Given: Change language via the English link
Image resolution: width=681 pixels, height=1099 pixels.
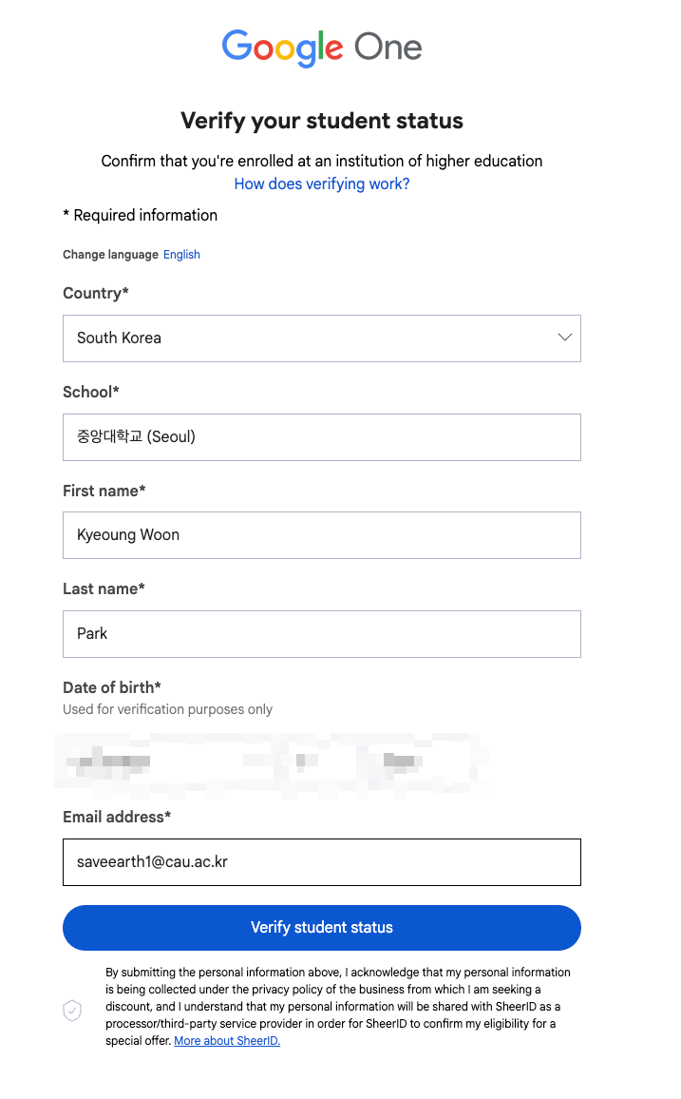Looking at the screenshot, I should [x=181, y=255].
